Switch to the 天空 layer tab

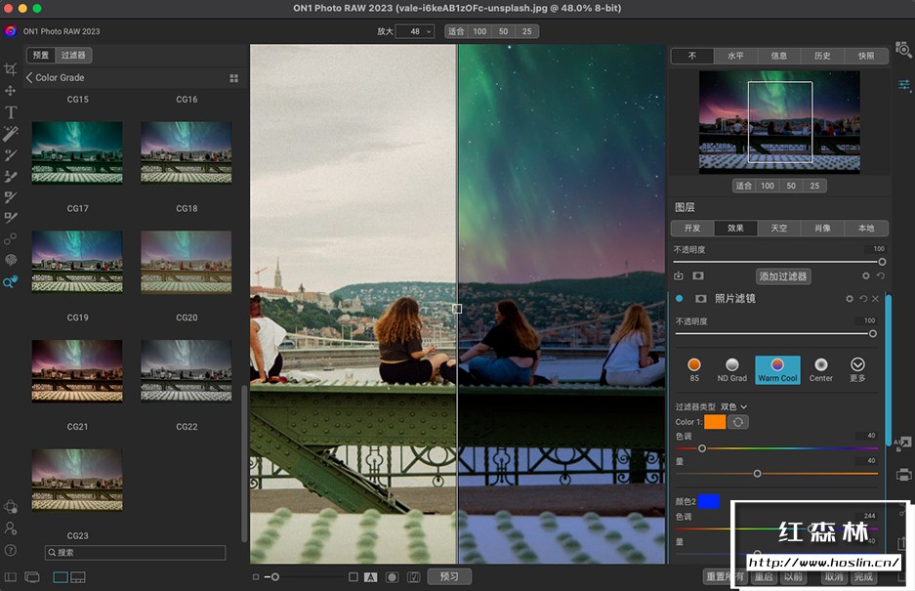(778, 228)
